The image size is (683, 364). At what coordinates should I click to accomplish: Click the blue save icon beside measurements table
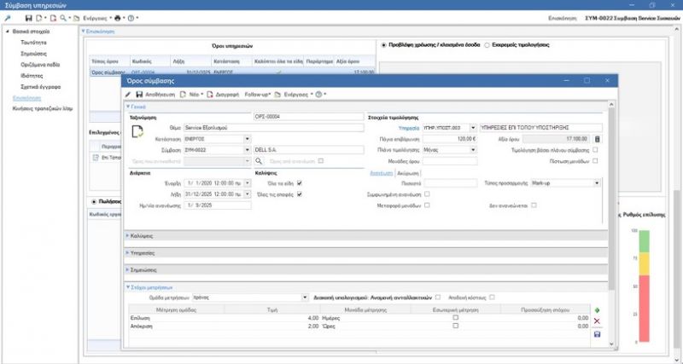pos(597,334)
